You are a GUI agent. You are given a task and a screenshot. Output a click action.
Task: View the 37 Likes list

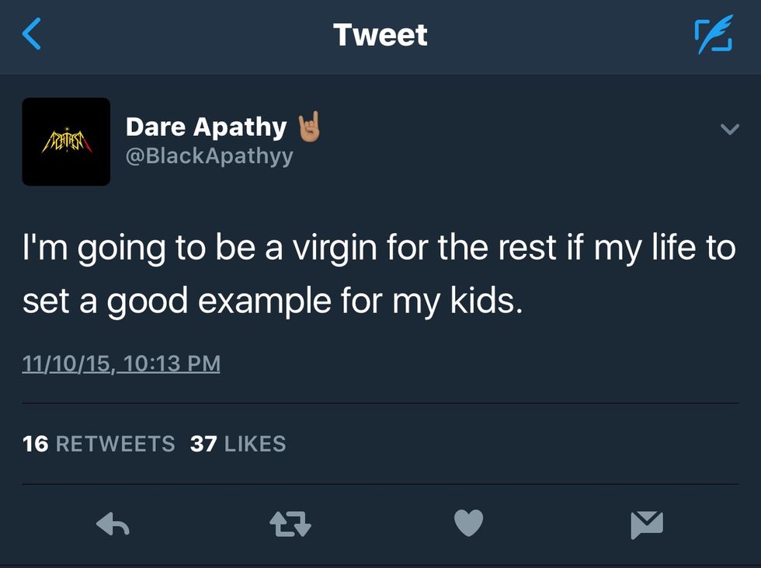[x=238, y=444]
